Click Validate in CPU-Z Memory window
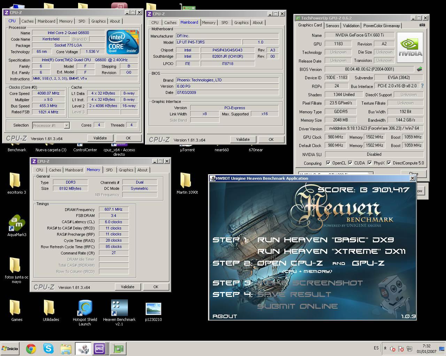This screenshot has width=446, height=356. pos(128,287)
